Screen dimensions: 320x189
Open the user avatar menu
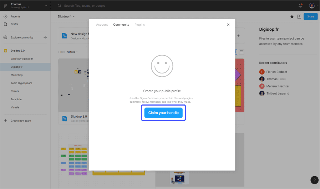[312, 6]
